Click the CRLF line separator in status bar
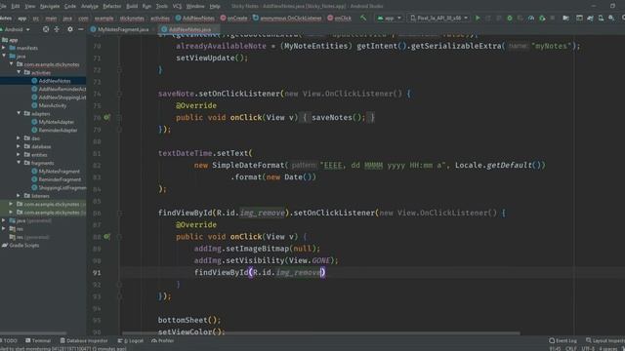625x351 pixels. 570,349
